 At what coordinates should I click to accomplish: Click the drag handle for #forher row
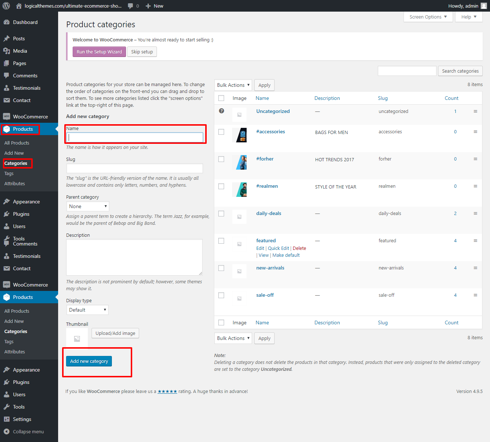475,159
